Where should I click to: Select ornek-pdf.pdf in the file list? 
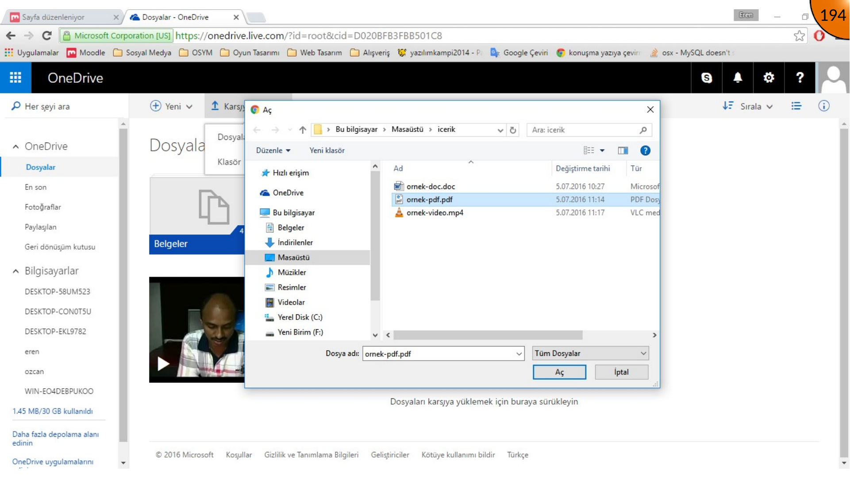[525, 200]
